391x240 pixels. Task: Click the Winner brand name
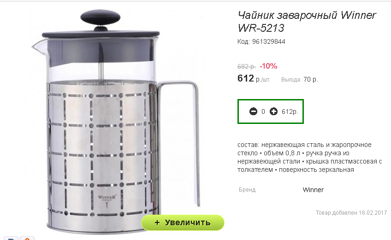click(313, 190)
